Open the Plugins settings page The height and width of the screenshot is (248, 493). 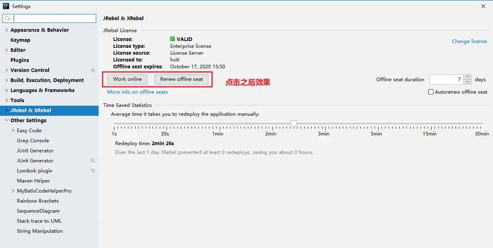(x=20, y=60)
